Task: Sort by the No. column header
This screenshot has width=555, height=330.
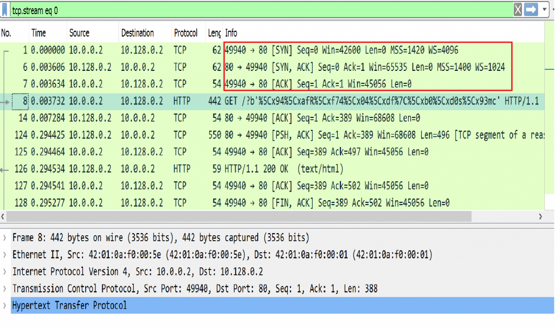Action: click(14, 33)
